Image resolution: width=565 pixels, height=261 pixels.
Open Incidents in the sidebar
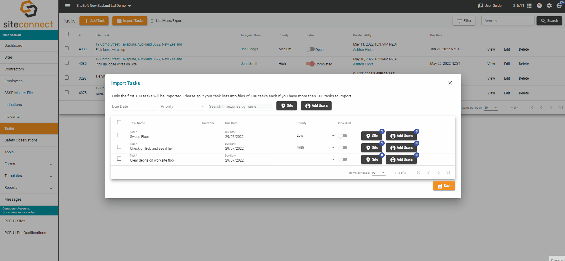29,117
